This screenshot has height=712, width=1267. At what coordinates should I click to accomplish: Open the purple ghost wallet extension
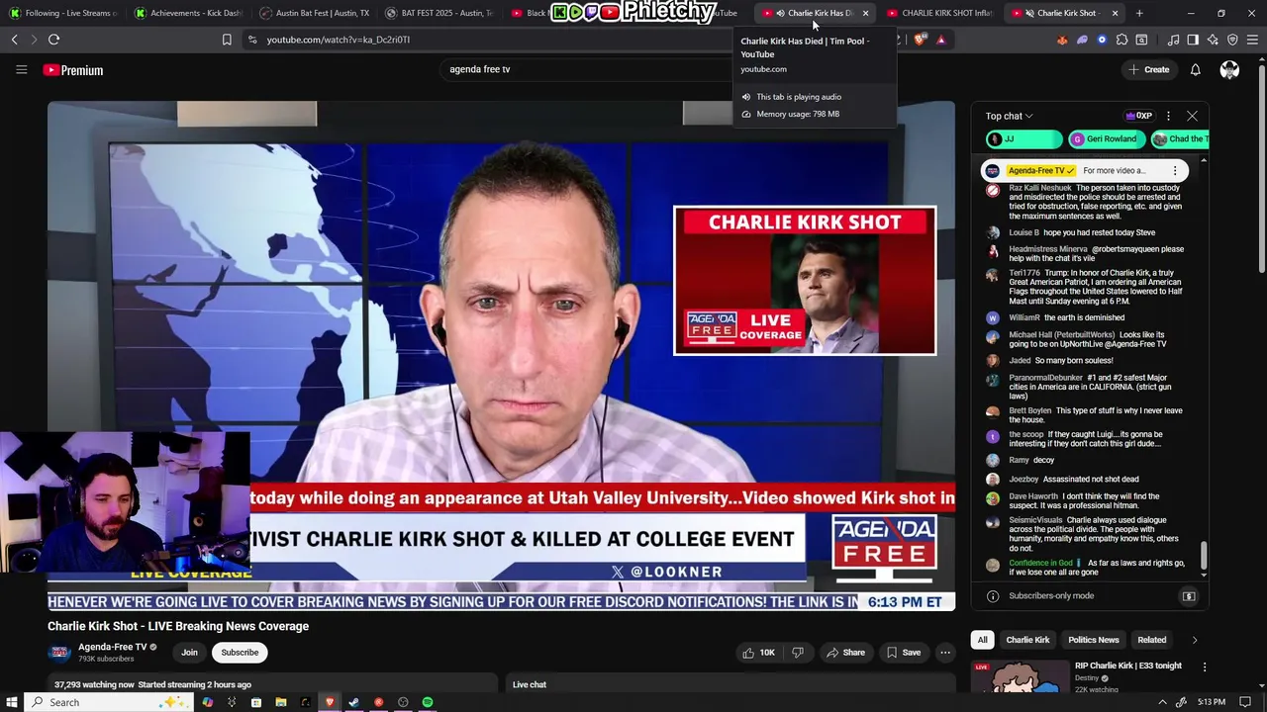tap(1082, 40)
